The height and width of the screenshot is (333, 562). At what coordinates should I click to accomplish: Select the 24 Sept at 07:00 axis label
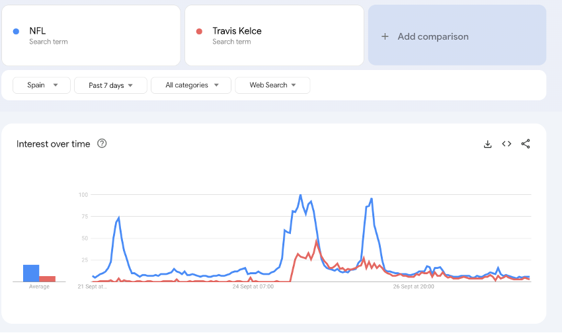(x=253, y=287)
